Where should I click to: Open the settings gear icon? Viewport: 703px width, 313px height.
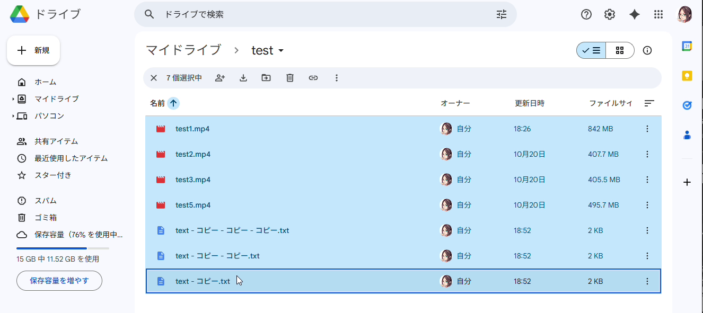point(610,14)
